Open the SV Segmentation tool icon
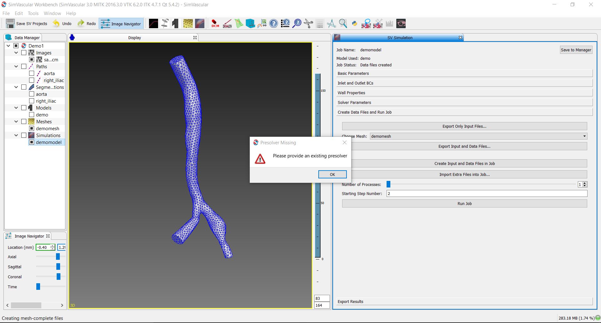The height and width of the screenshot is (323, 601). click(x=165, y=23)
